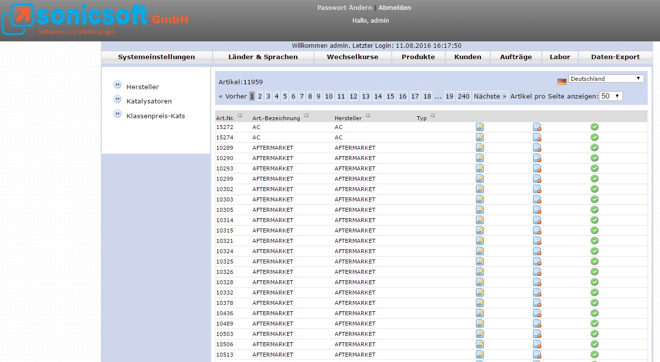Viewport: 660px width, 362px height.
Task: Edit article 10302 pencil icon
Action: tap(480, 189)
